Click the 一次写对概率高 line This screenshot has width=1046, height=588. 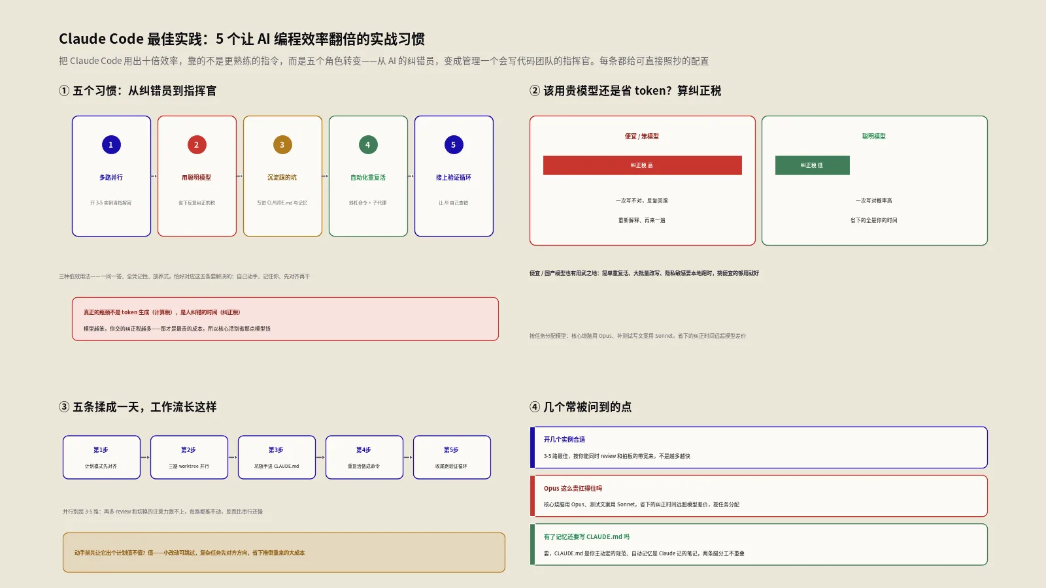pyautogui.click(x=874, y=201)
